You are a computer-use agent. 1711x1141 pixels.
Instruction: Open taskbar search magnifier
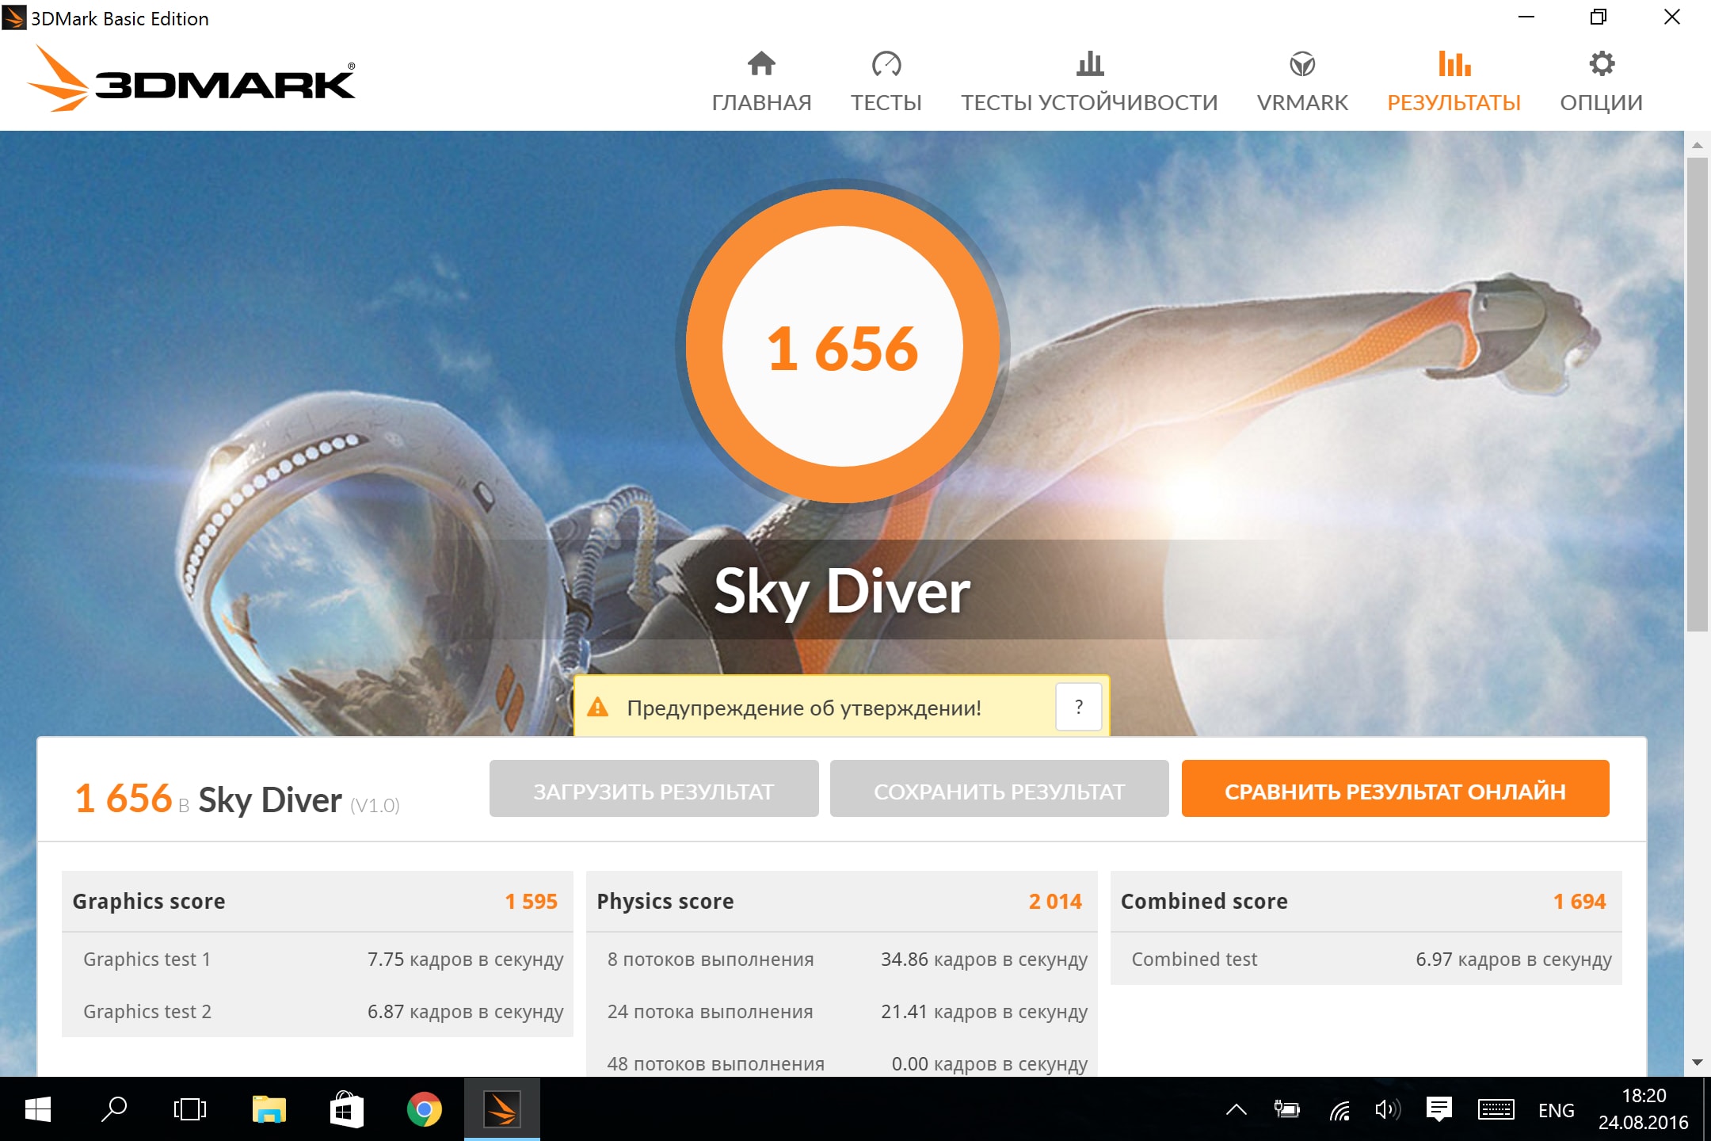pos(113,1109)
